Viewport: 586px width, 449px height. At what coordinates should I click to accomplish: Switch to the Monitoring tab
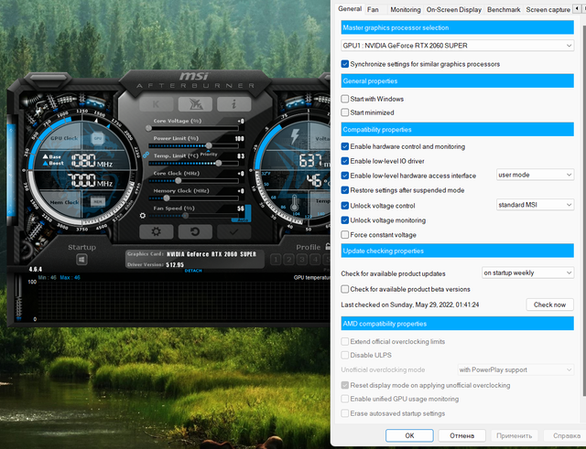pyautogui.click(x=406, y=10)
